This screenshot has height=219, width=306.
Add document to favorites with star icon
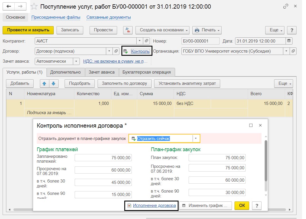34,6
